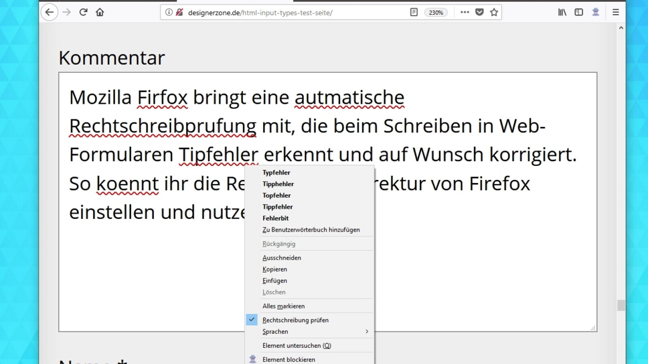Image resolution: width=648 pixels, height=364 pixels.
Task: Go to the Firefox home page
Action: [x=100, y=12]
